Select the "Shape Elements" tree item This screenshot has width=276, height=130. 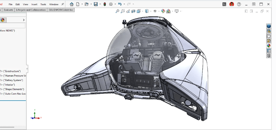point(12,89)
